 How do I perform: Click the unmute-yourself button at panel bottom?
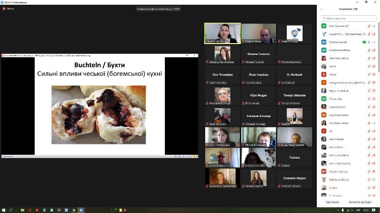click(x=360, y=202)
